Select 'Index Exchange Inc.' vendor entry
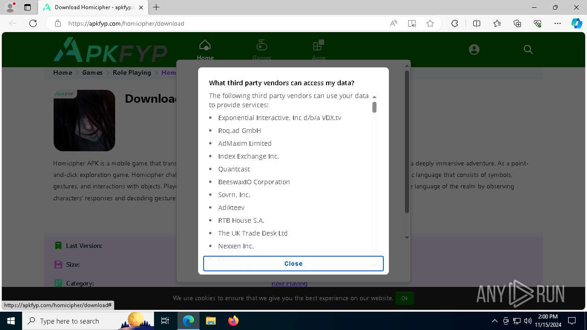The image size is (587, 330). [x=249, y=156]
